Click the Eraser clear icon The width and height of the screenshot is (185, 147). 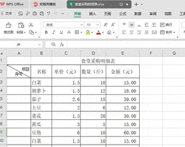(x=109, y=32)
